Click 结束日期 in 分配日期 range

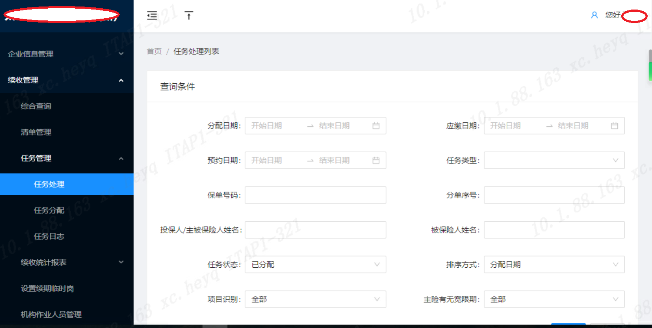click(334, 126)
